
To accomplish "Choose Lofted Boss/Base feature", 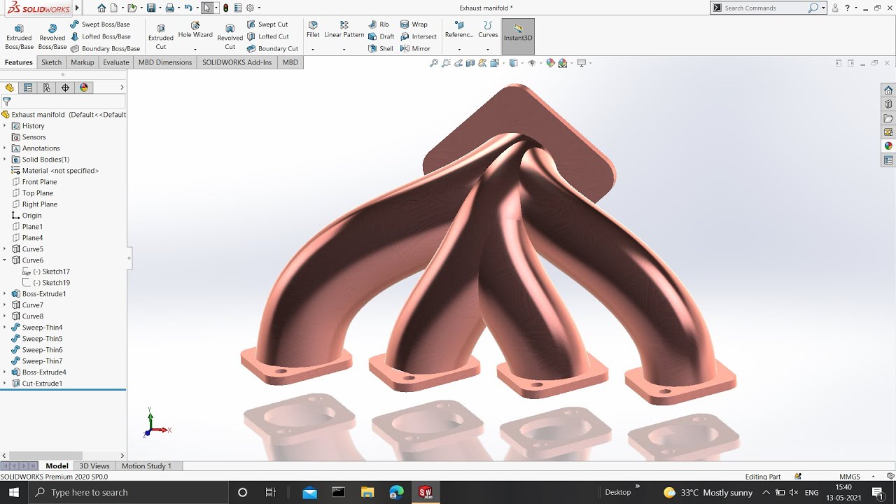I will pos(100,36).
